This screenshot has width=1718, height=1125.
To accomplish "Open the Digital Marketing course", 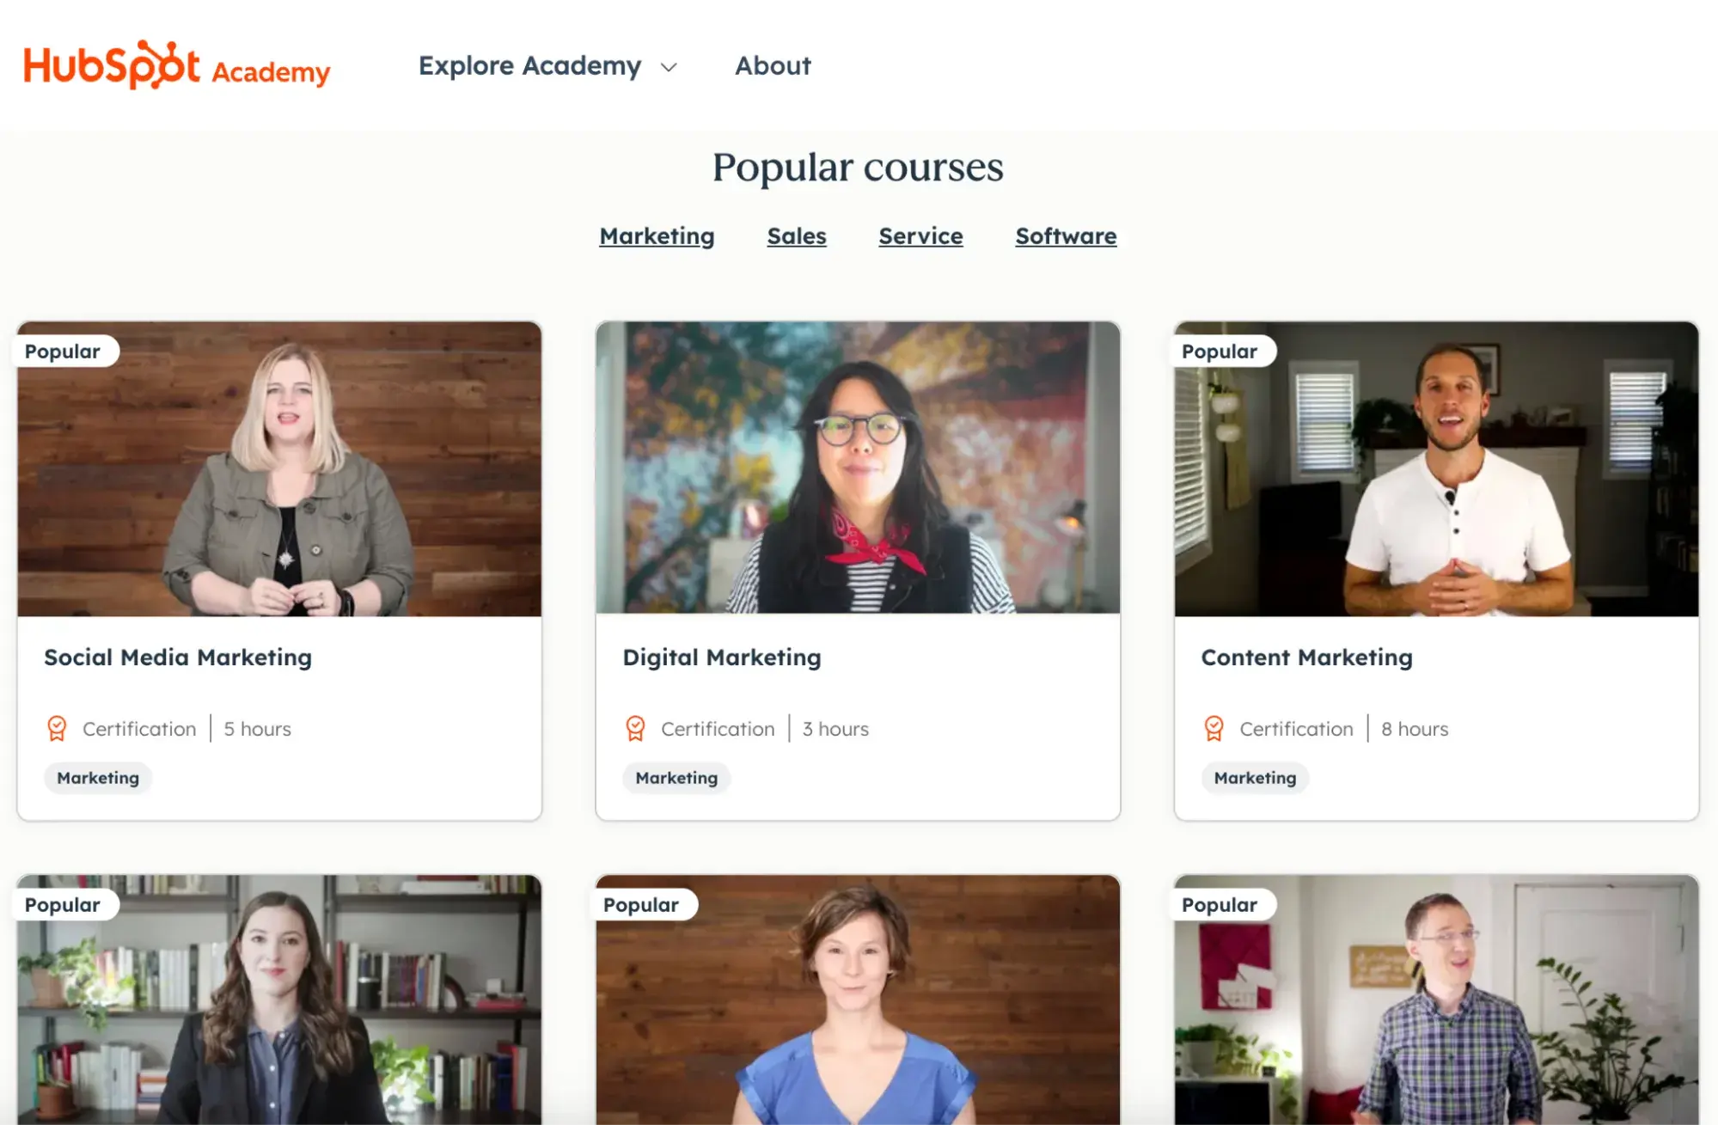I will coord(721,657).
